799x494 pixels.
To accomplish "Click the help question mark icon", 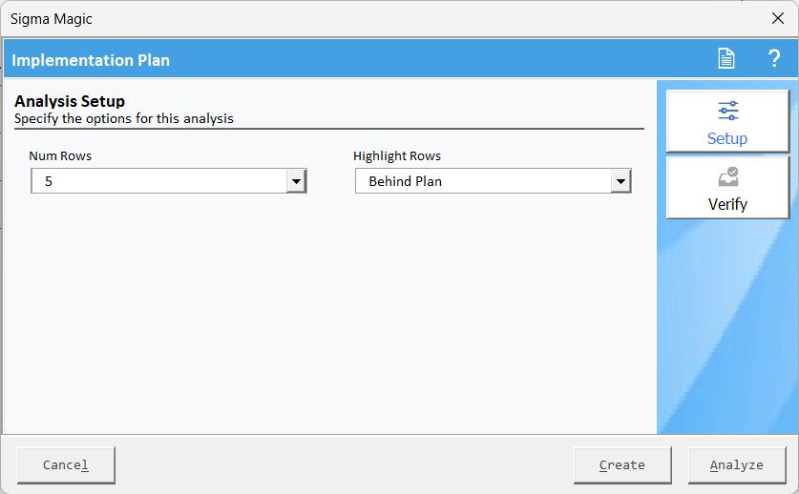I will point(774,59).
